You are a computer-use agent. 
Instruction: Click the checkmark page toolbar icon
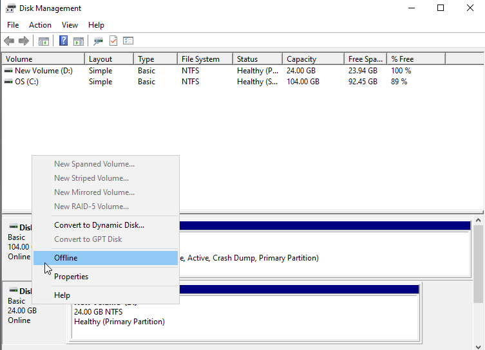(x=113, y=41)
